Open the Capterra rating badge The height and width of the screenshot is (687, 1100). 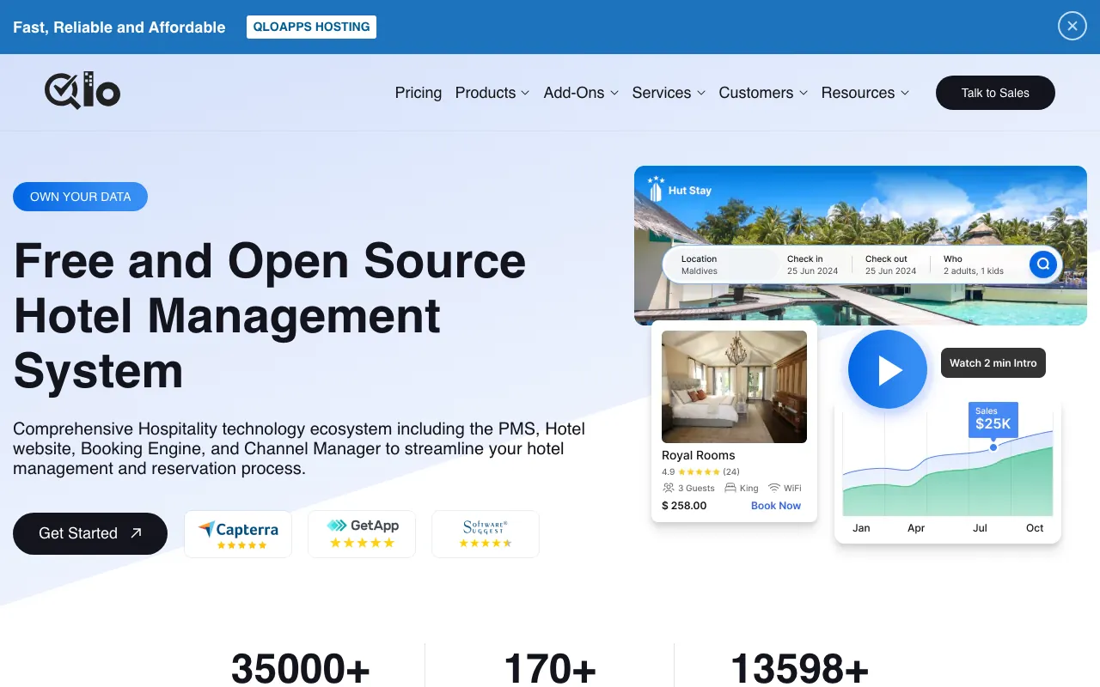238,534
